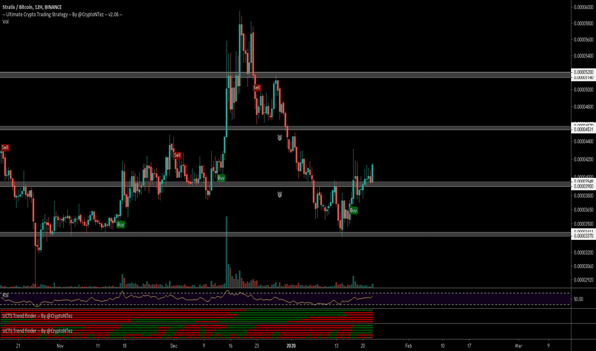596x351 pixels.
Task: Select the first UCTS Trend Finder label
Action: click(37, 316)
